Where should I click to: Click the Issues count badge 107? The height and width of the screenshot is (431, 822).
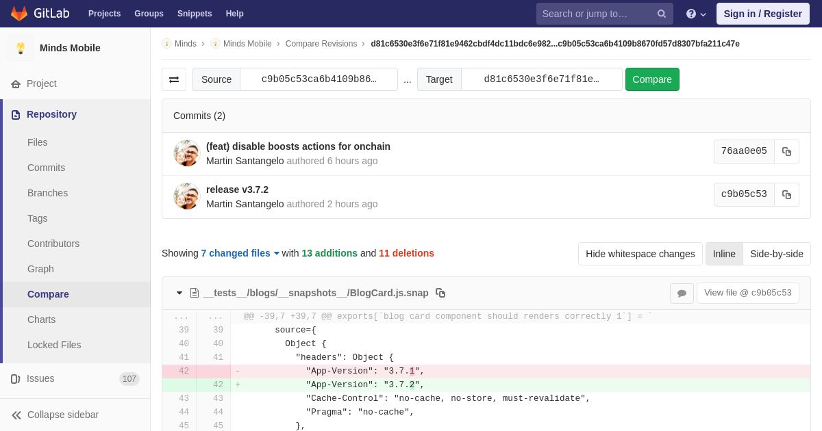pos(129,379)
